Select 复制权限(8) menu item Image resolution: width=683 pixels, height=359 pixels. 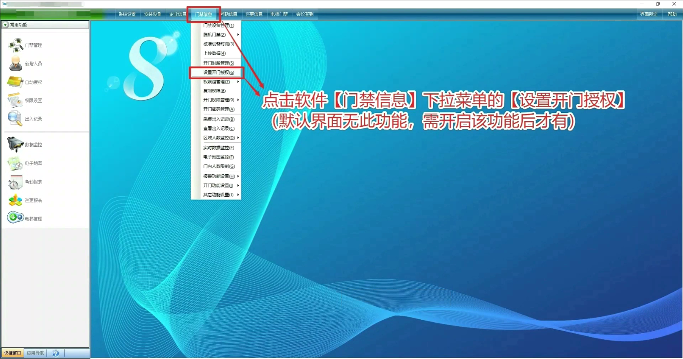click(x=216, y=91)
